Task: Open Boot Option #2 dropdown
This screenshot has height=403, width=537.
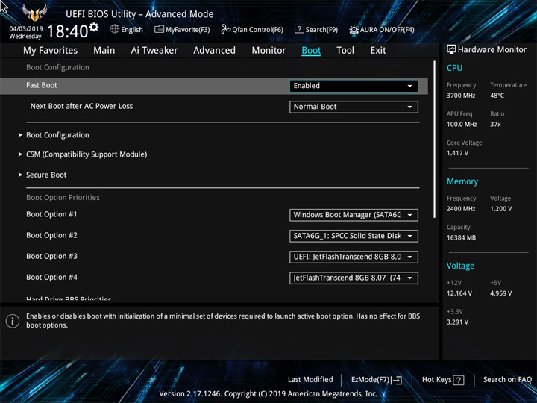Action: coord(354,236)
